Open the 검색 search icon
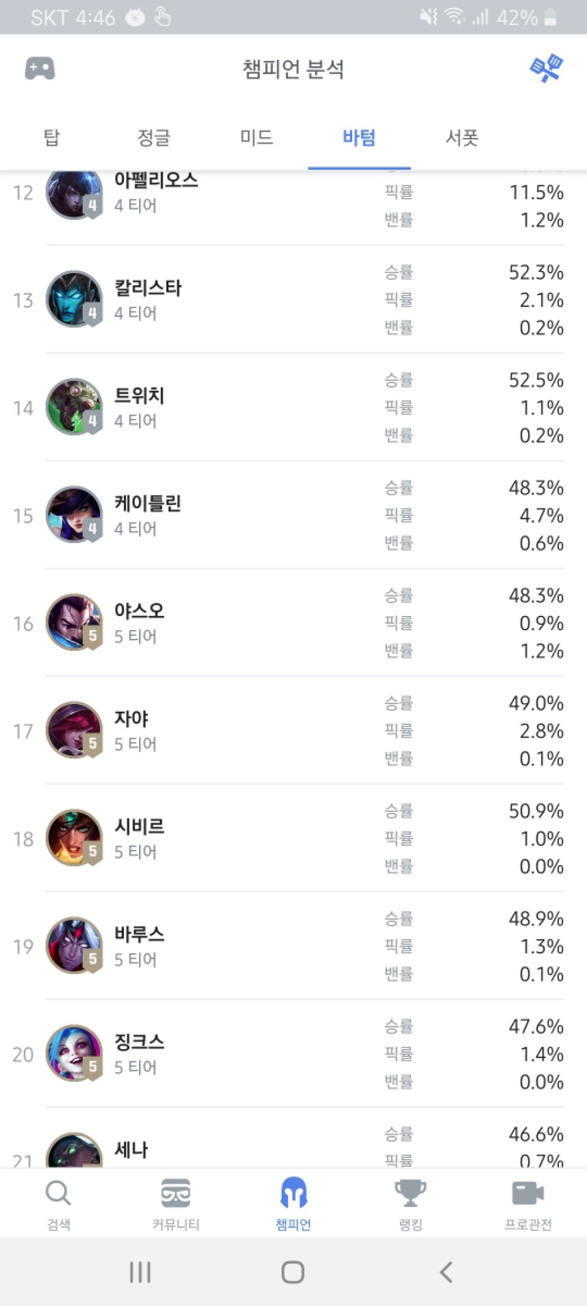This screenshot has height=1306, width=587. click(58, 1194)
